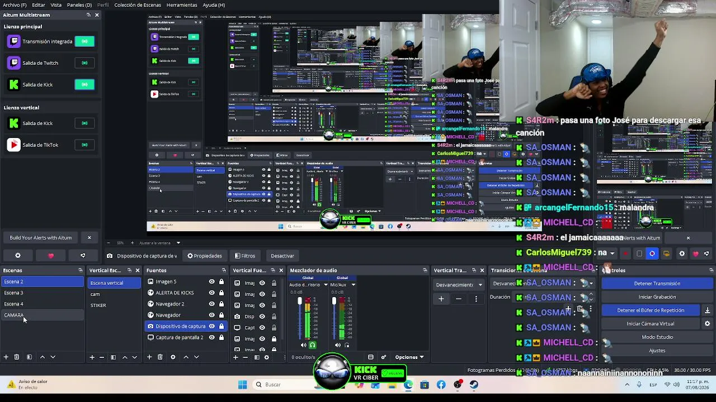Remove vertical scene with minus icon
The width and height of the screenshot is (716, 402).
pyautogui.click(x=102, y=357)
